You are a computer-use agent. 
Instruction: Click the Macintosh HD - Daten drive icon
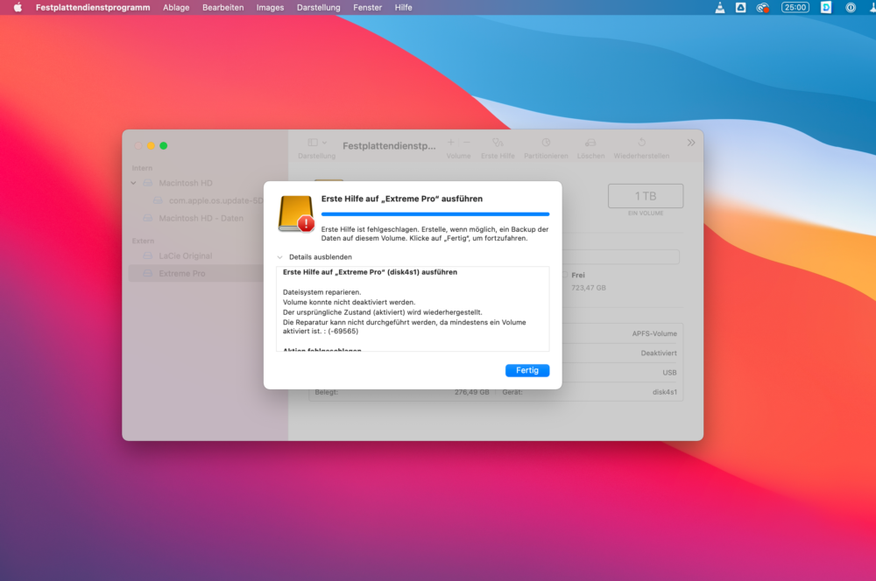coord(147,218)
